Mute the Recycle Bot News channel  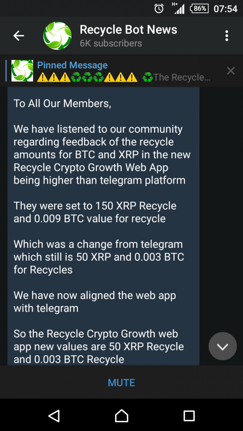(121, 382)
